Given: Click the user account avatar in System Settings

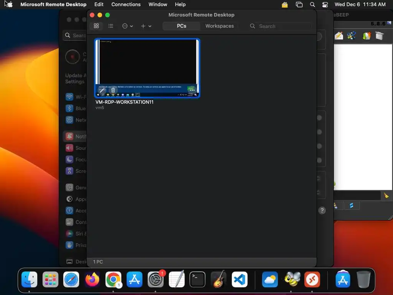Looking at the screenshot, I should click(73, 57).
